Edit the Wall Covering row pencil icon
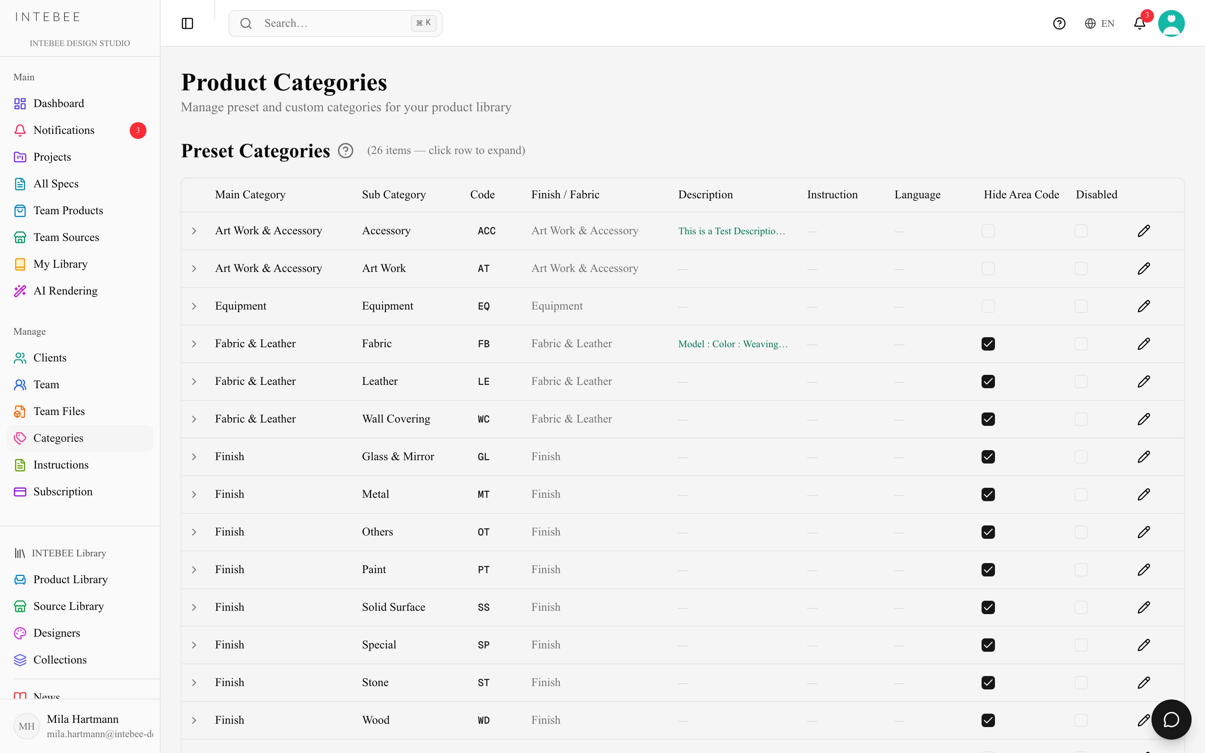The height and width of the screenshot is (753, 1205). tap(1144, 419)
